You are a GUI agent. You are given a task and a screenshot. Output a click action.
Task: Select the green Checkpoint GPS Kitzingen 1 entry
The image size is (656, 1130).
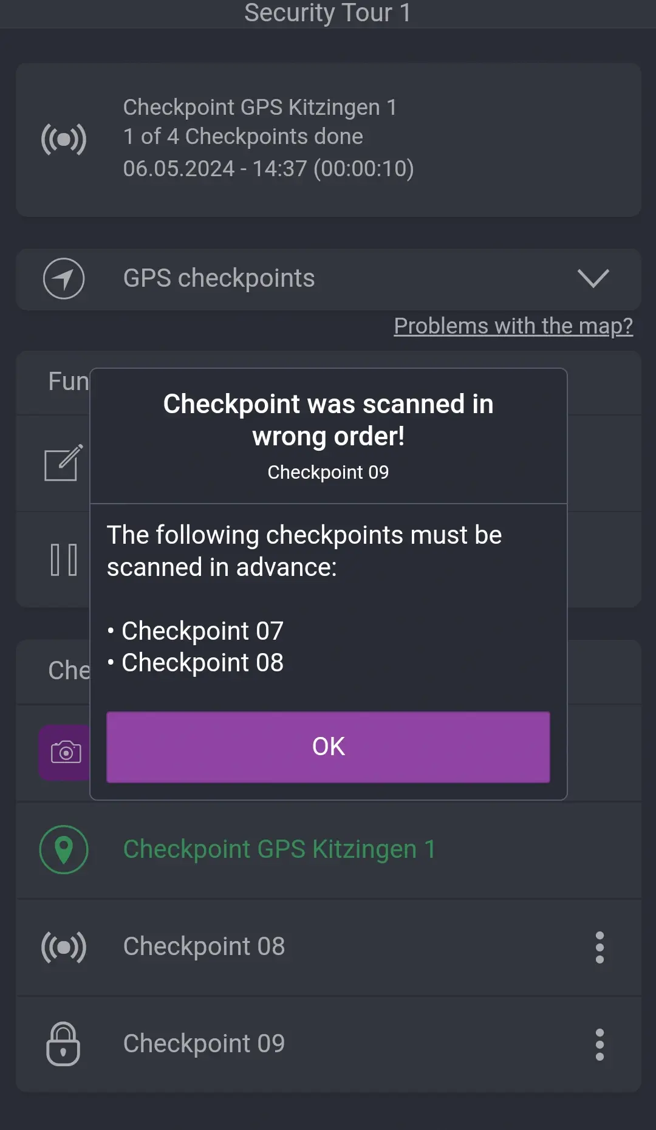(x=279, y=849)
